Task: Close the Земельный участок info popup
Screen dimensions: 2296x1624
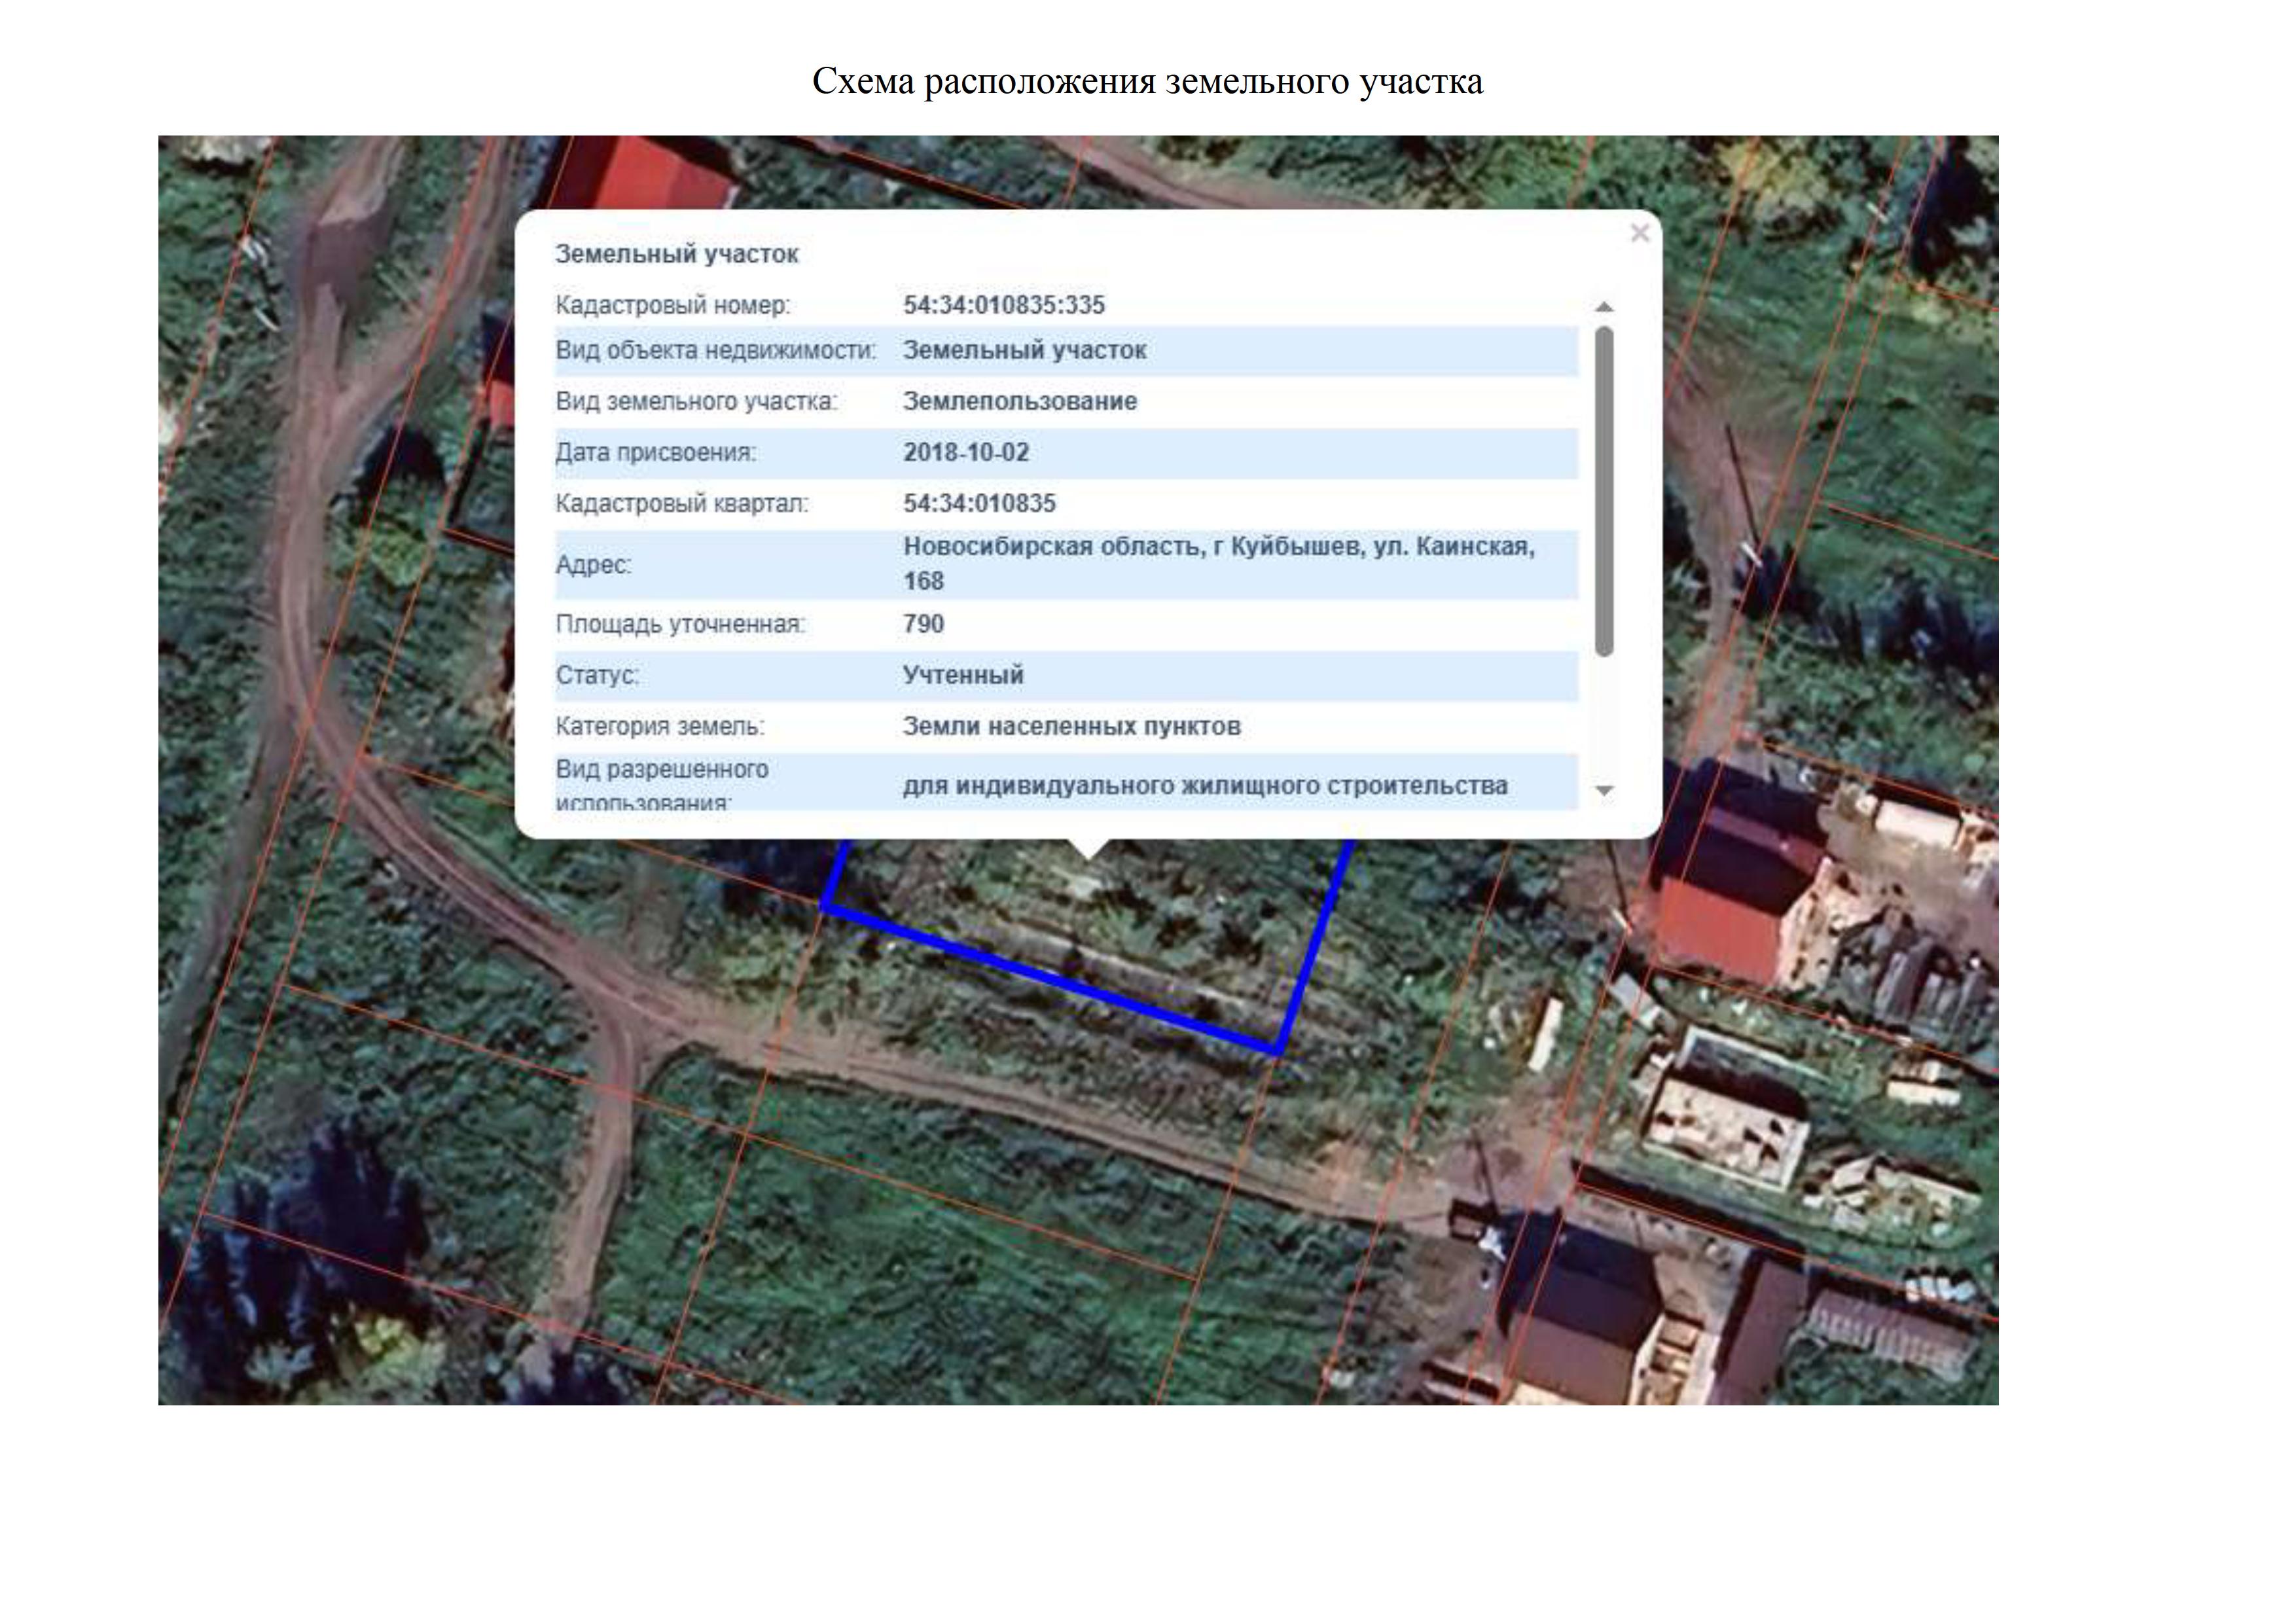Action: 1639,233
